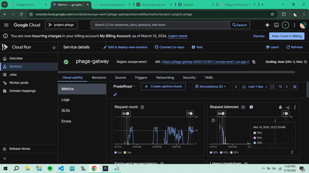The height and width of the screenshot is (173, 309).
Task: Switch to the Revisions tab
Action: [x=99, y=78]
